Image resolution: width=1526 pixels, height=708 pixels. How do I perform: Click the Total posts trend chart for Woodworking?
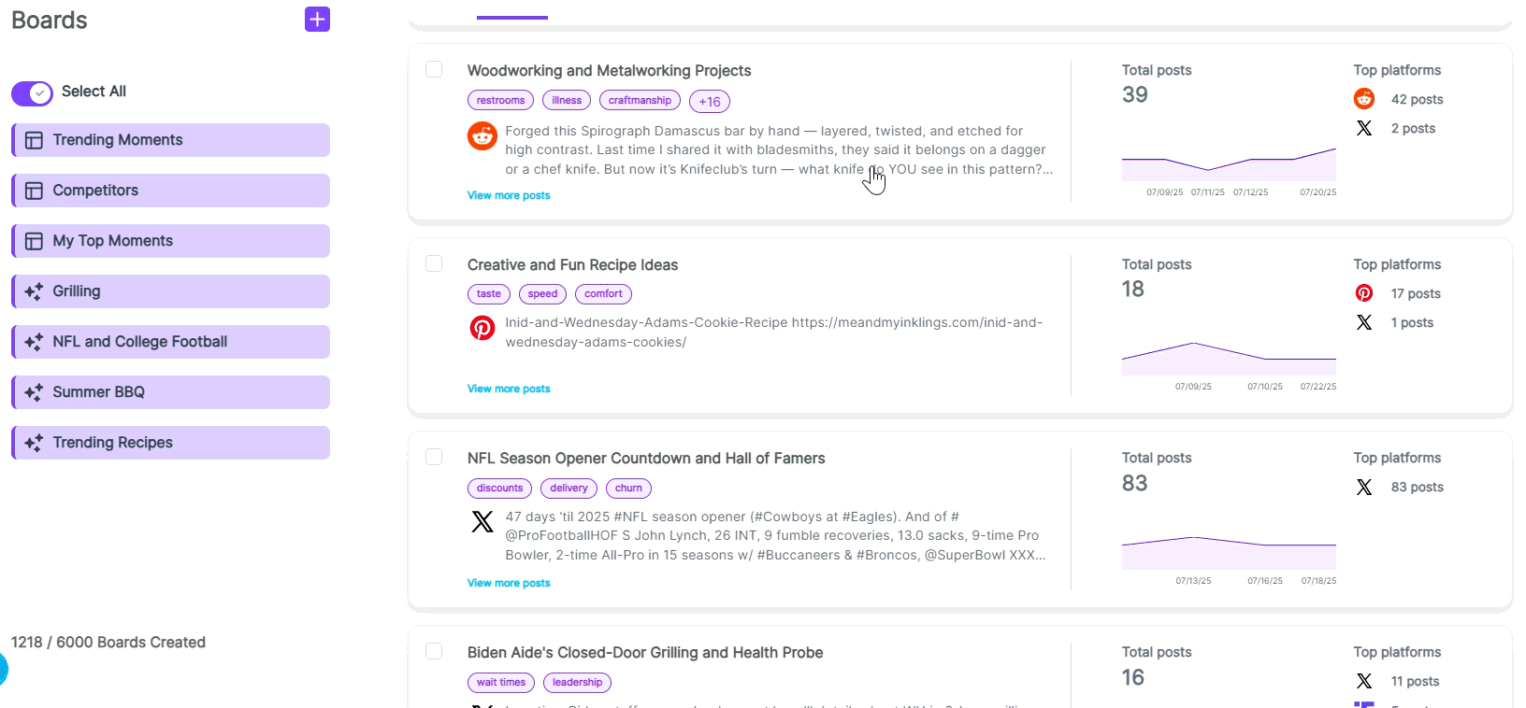click(1229, 165)
